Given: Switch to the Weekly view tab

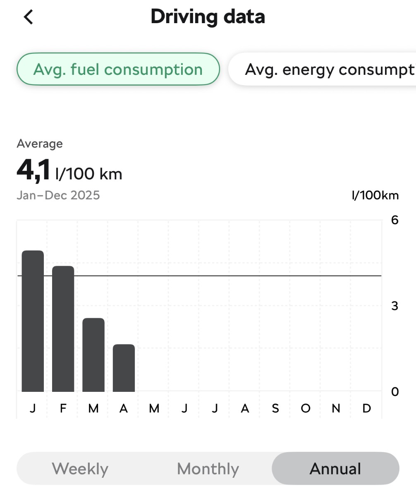Looking at the screenshot, I should tap(80, 469).
